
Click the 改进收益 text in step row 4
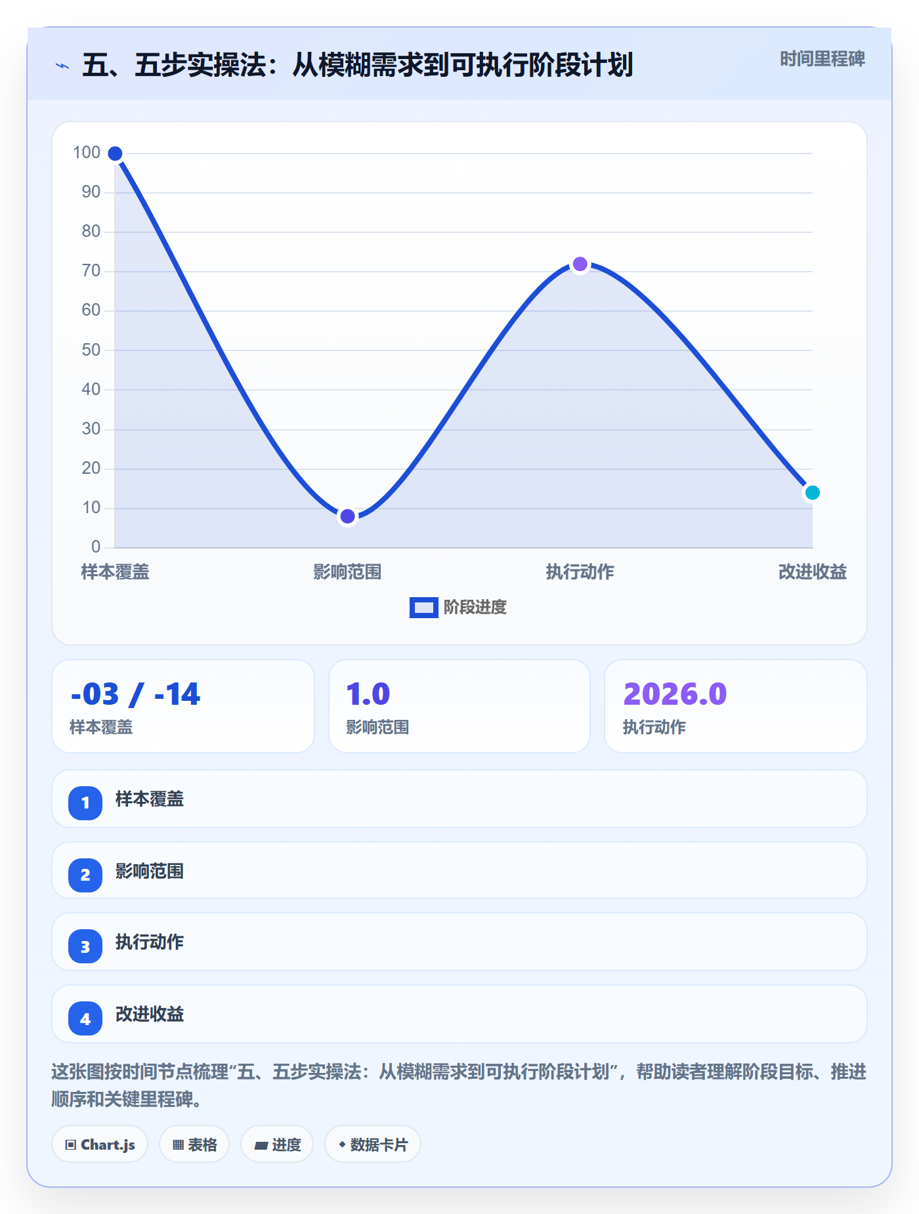pos(150,1015)
